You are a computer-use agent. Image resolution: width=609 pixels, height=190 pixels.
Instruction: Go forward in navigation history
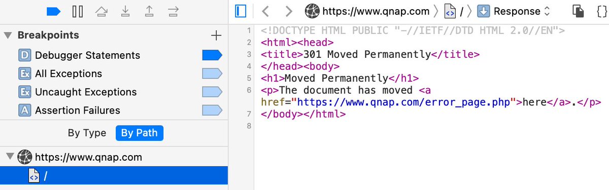289,11
